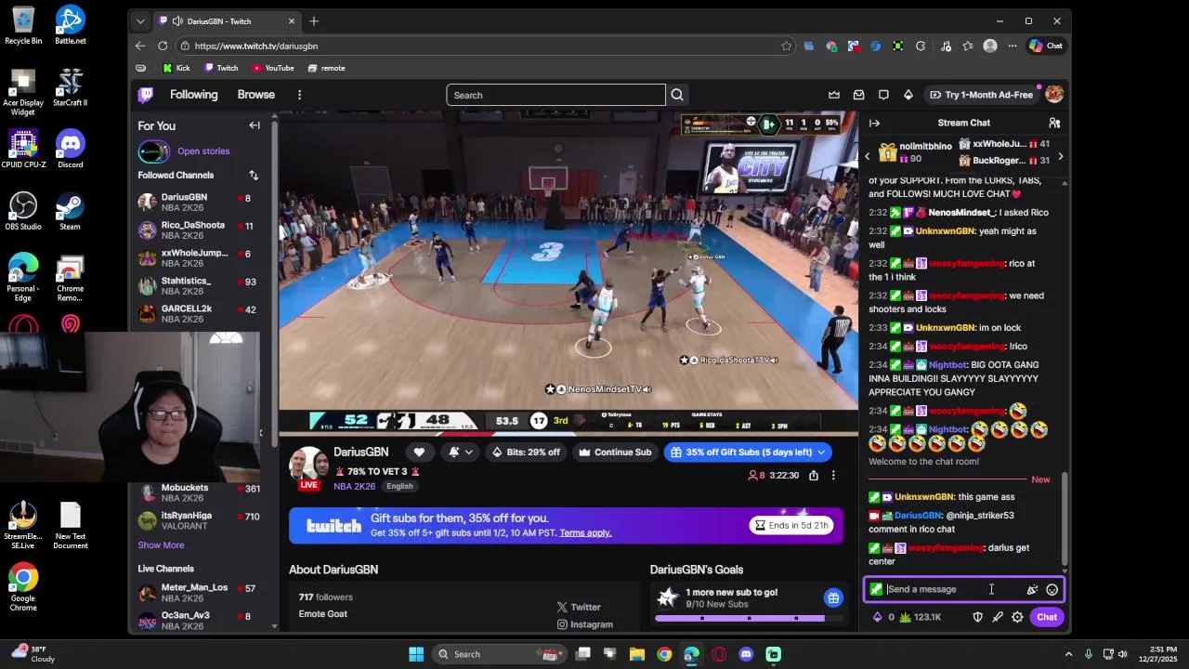Image resolution: width=1189 pixels, height=669 pixels.
Task: Open the Following tab
Action: (193, 95)
